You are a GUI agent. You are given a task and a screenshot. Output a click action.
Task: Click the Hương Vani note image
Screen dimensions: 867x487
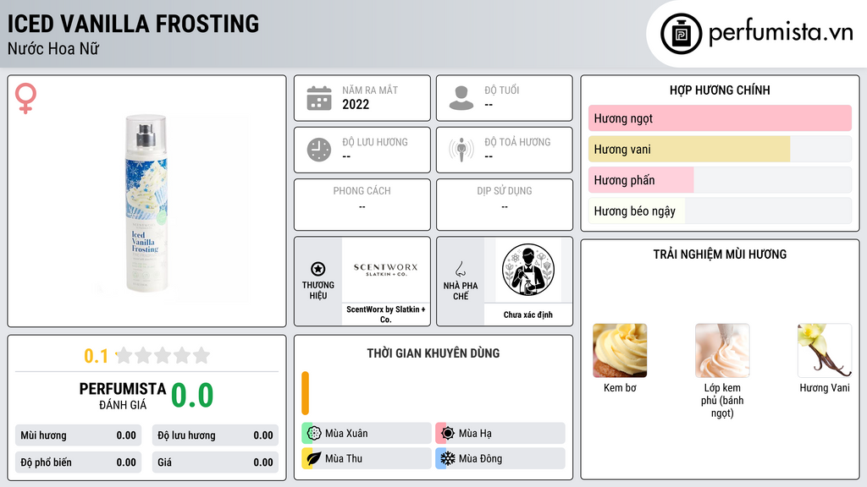(825, 351)
